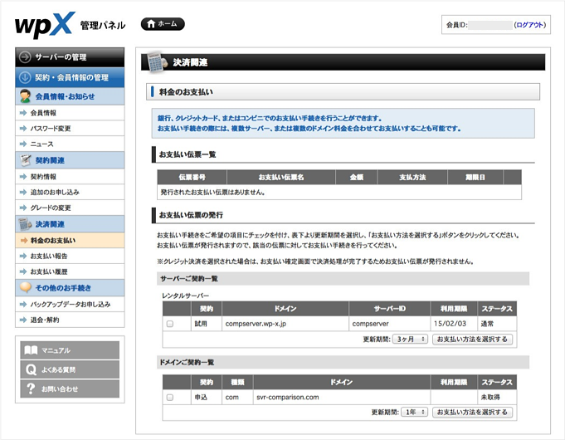The width and height of the screenshot is (565, 440).
Task: Click question mark icon on お問い合わせ
Action: (31, 389)
